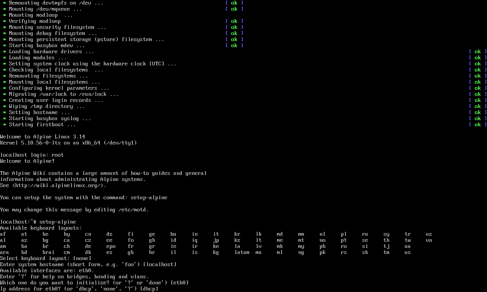Image resolution: width=487 pixels, height=292 pixels.
Task: Click the 'Enter system hostname' prompt line
Action: click(88, 264)
